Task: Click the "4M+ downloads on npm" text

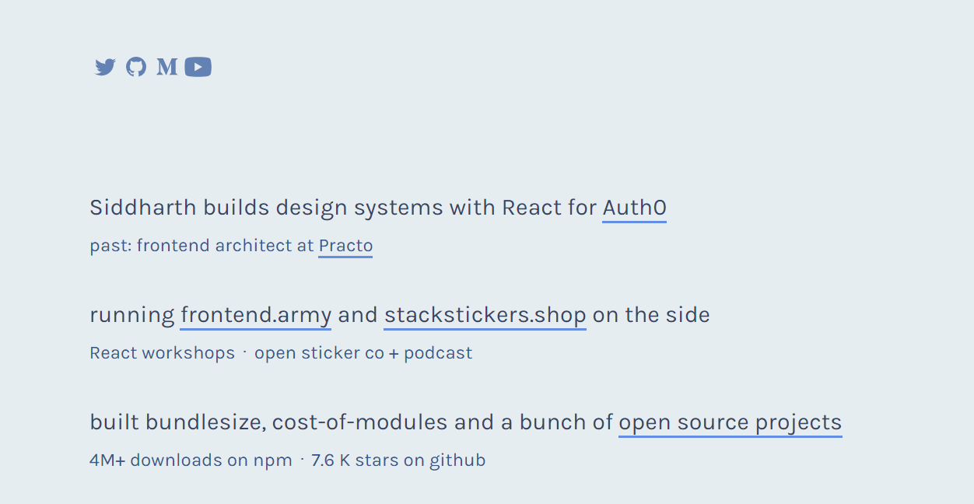Action: (191, 460)
